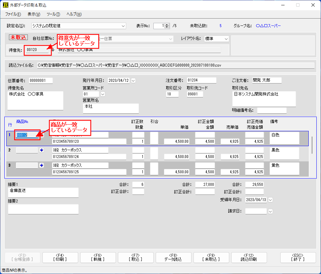The image size is (321, 274).
Task: Click the 得意先 code field 00123
Action: [x=37, y=50]
